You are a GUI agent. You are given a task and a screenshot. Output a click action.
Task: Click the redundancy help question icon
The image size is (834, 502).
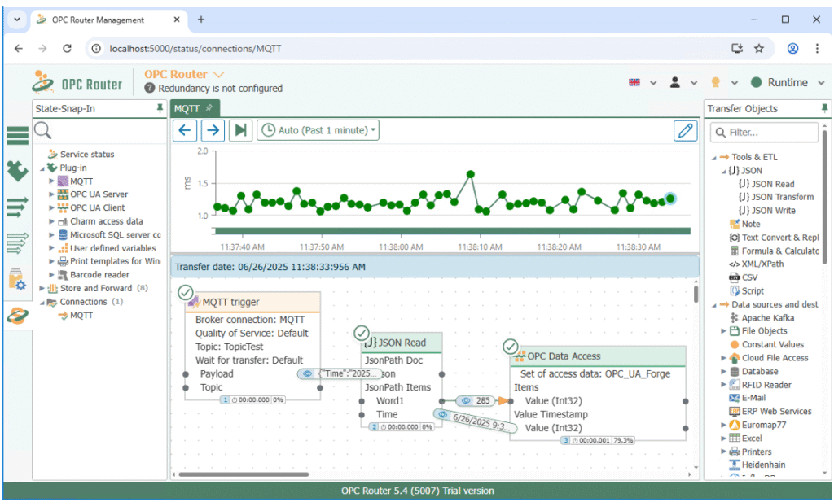(x=150, y=88)
